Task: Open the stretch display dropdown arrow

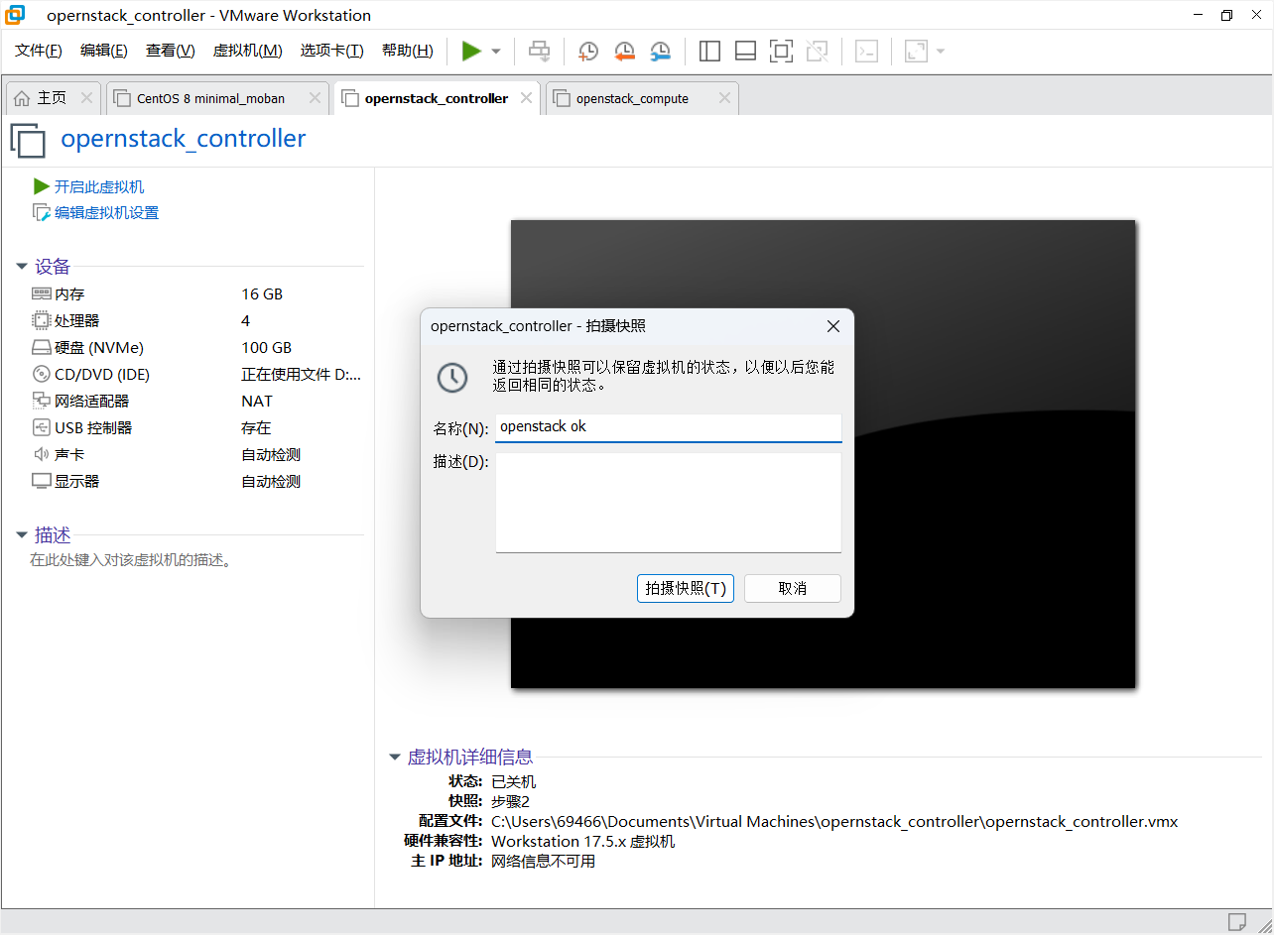Action: pyautogui.click(x=940, y=52)
